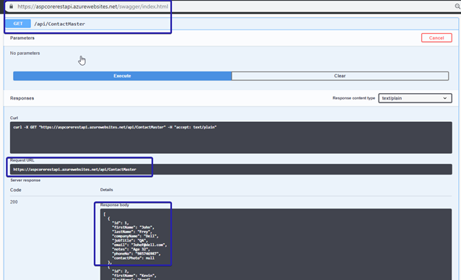Viewport: 461px width, 280px height.
Task: Click the lock icon in address bar
Action: coord(11,6)
